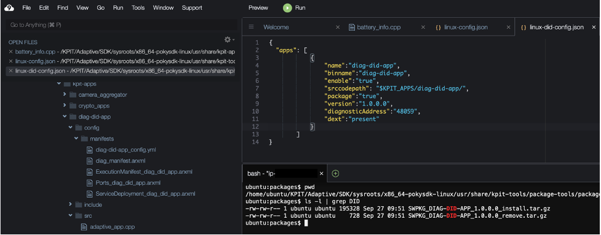Open Ports_diag_did_app.arxml file
The image size is (601, 235).
pos(128,183)
